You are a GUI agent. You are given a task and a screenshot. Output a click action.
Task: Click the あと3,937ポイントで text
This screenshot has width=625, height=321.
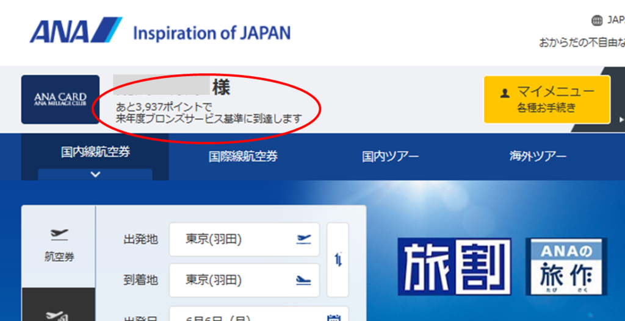(x=164, y=107)
